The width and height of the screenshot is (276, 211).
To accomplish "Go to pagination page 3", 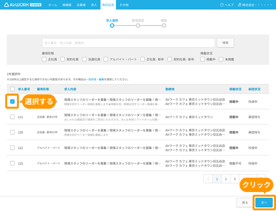I will point(234,179).
